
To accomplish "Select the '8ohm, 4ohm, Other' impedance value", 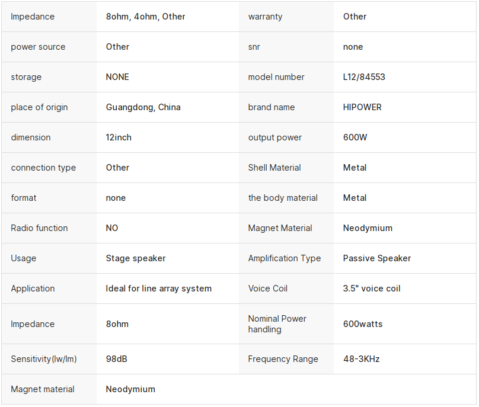I will tap(145, 17).
